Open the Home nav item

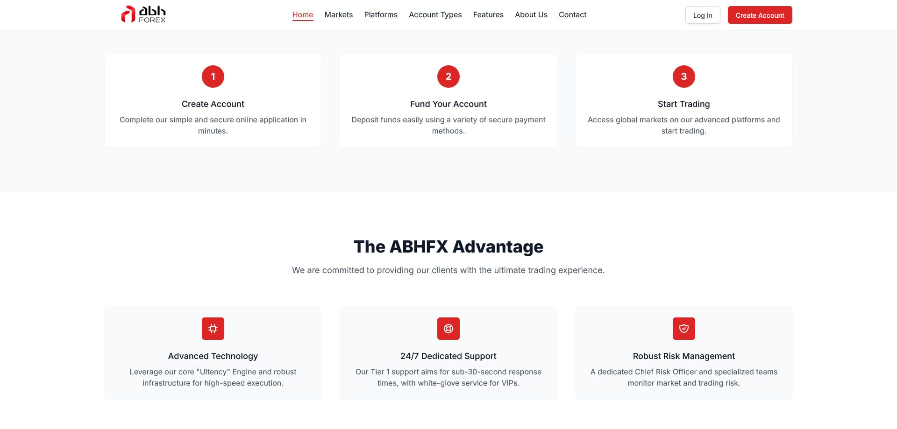(303, 15)
